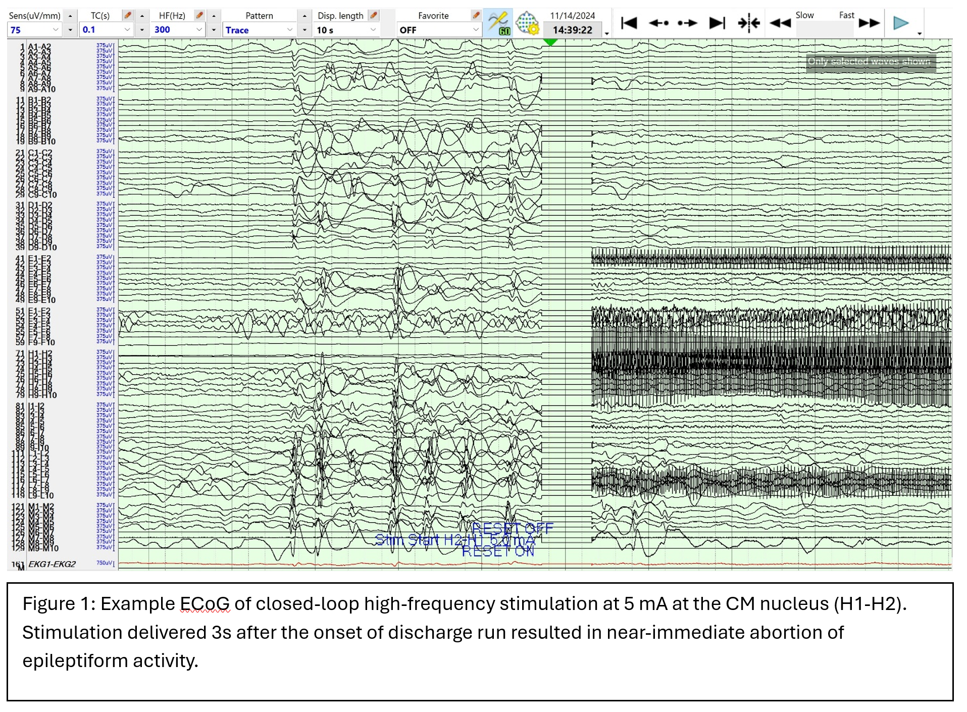The width and height of the screenshot is (967, 712).
Task: Click the playback speed slider between Slow and Fast
Action: click(x=825, y=29)
